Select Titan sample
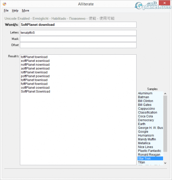The height and width of the screenshot is (180, 172). (150, 162)
